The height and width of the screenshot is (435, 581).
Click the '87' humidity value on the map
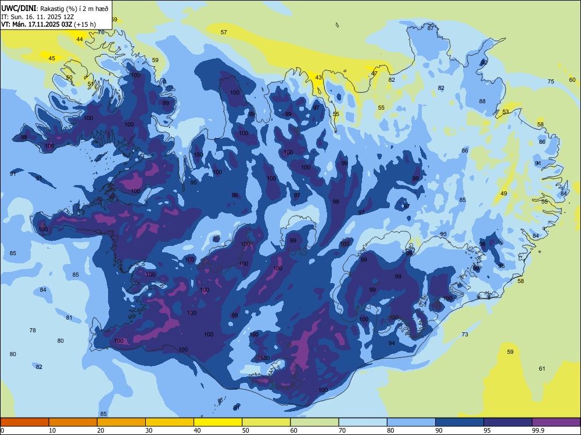431,28
